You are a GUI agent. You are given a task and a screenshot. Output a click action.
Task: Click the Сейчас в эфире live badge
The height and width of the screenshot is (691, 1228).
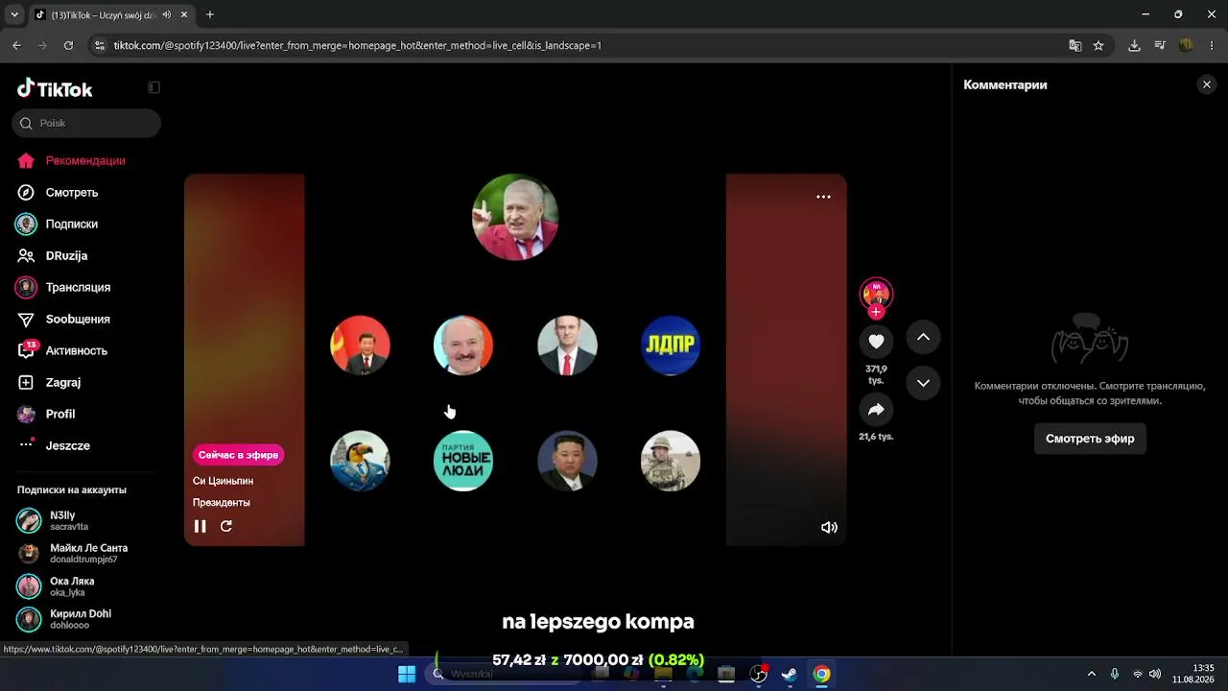point(238,455)
